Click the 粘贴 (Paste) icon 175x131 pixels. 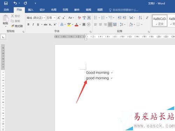pyautogui.click(x=6, y=18)
